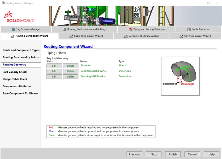Viewport: 222px width, 159px height.
Task: Delete the BendRadius@ElbowArc dimension
Action: [71, 71]
